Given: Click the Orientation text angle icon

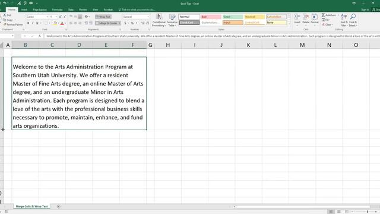Looking at the screenshot, I should 87,17.
